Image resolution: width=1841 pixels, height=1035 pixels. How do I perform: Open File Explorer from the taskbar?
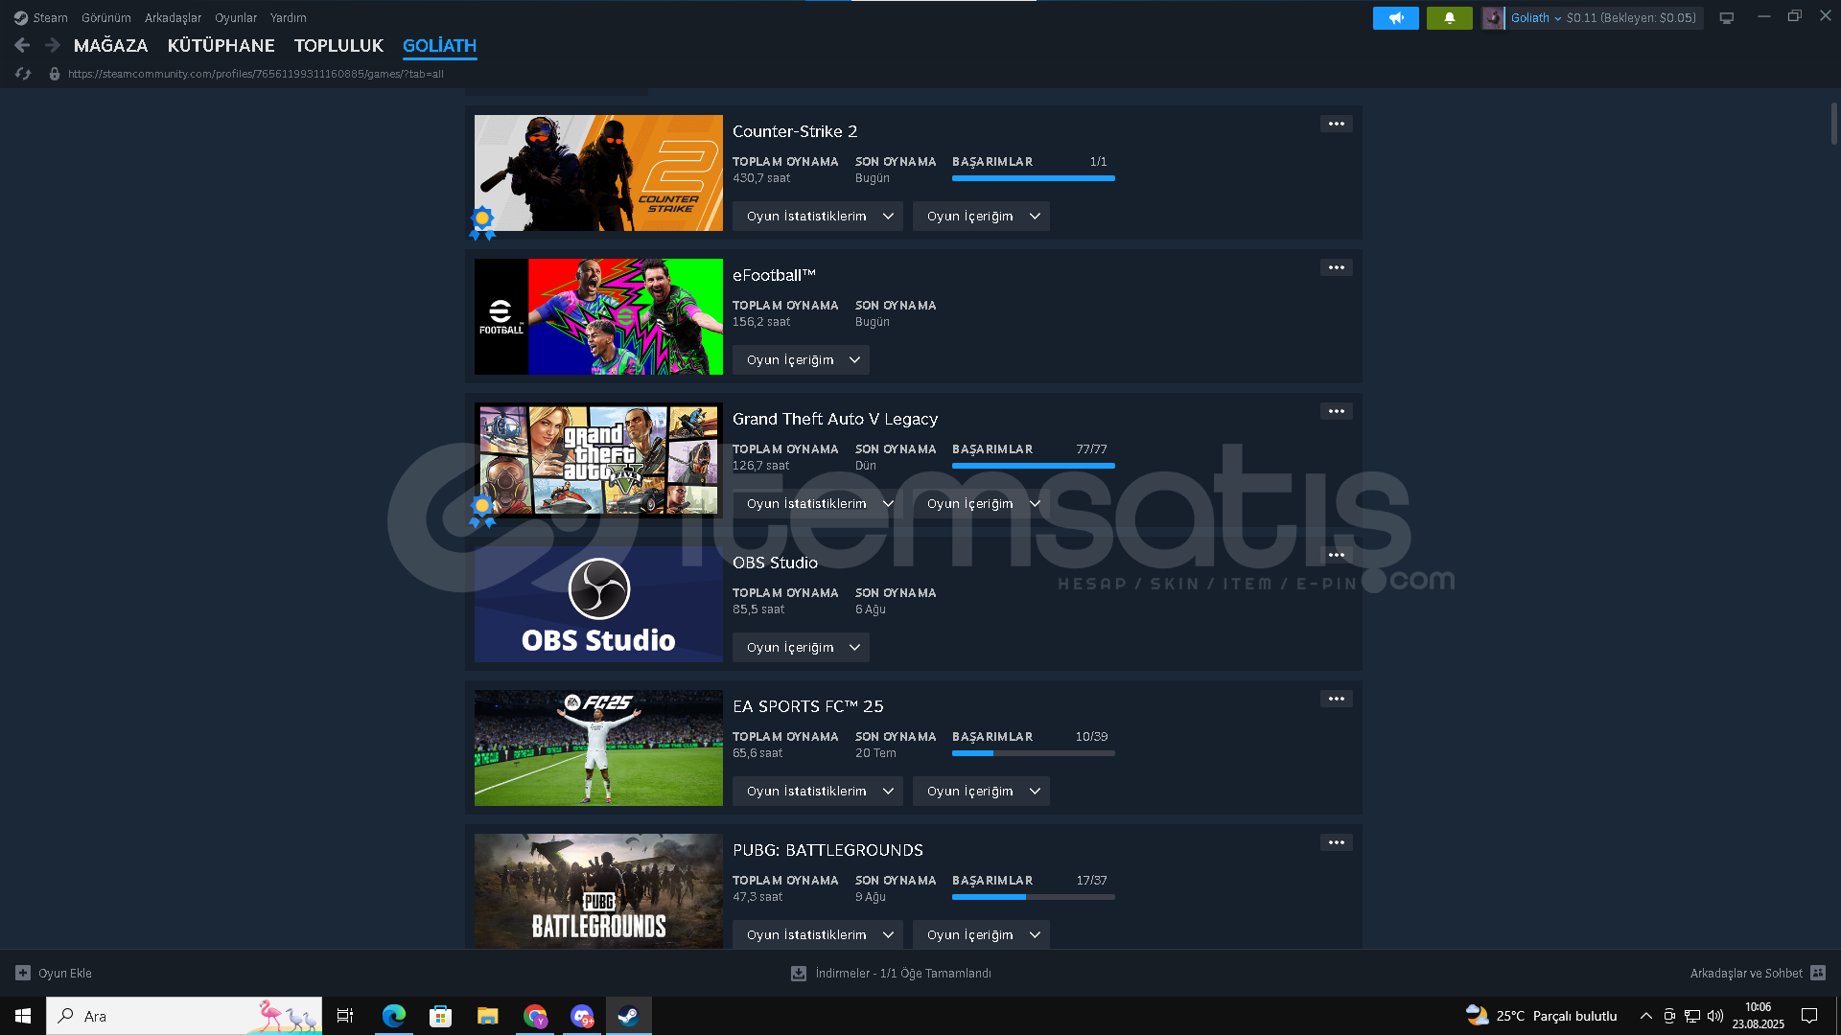pyautogui.click(x=487, y=1016)
